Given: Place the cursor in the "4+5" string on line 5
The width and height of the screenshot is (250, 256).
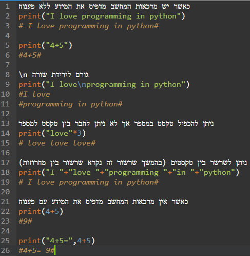Looking at the screenshot, I should (57, 46).
